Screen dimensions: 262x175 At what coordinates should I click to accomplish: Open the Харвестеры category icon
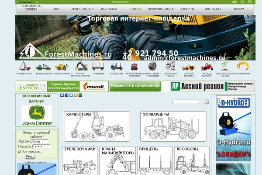(x=25, y=66)
